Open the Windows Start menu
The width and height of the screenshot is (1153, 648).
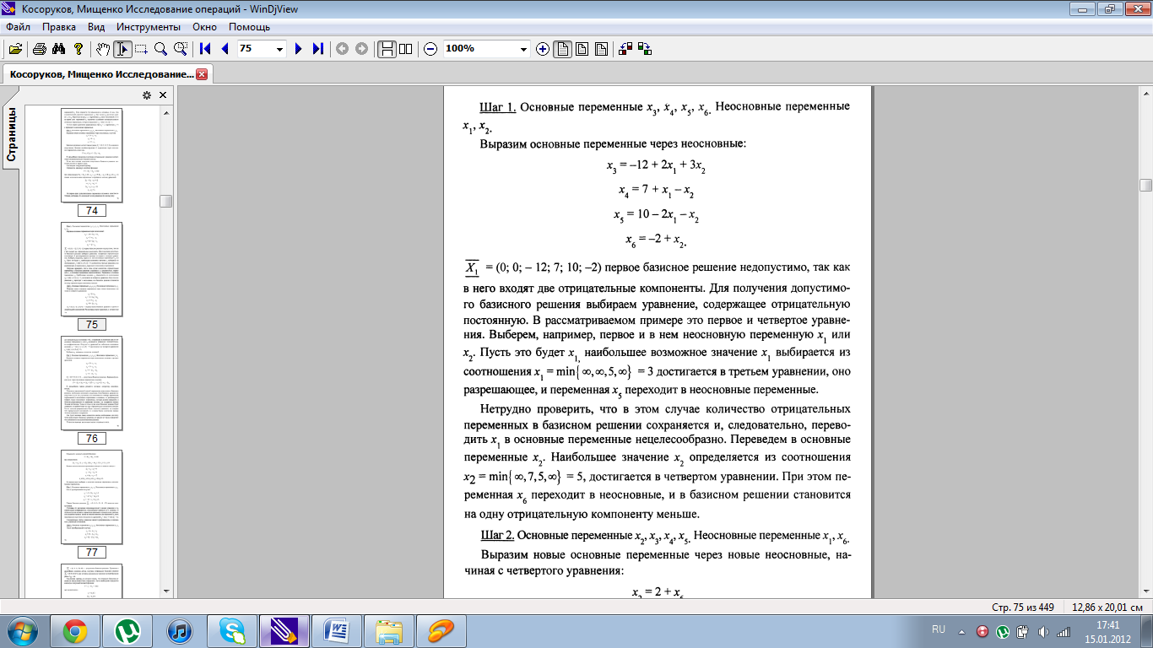22,631
